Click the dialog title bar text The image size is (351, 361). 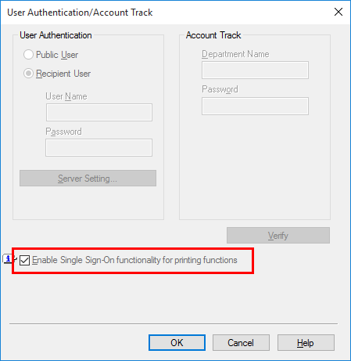point(80,13)
